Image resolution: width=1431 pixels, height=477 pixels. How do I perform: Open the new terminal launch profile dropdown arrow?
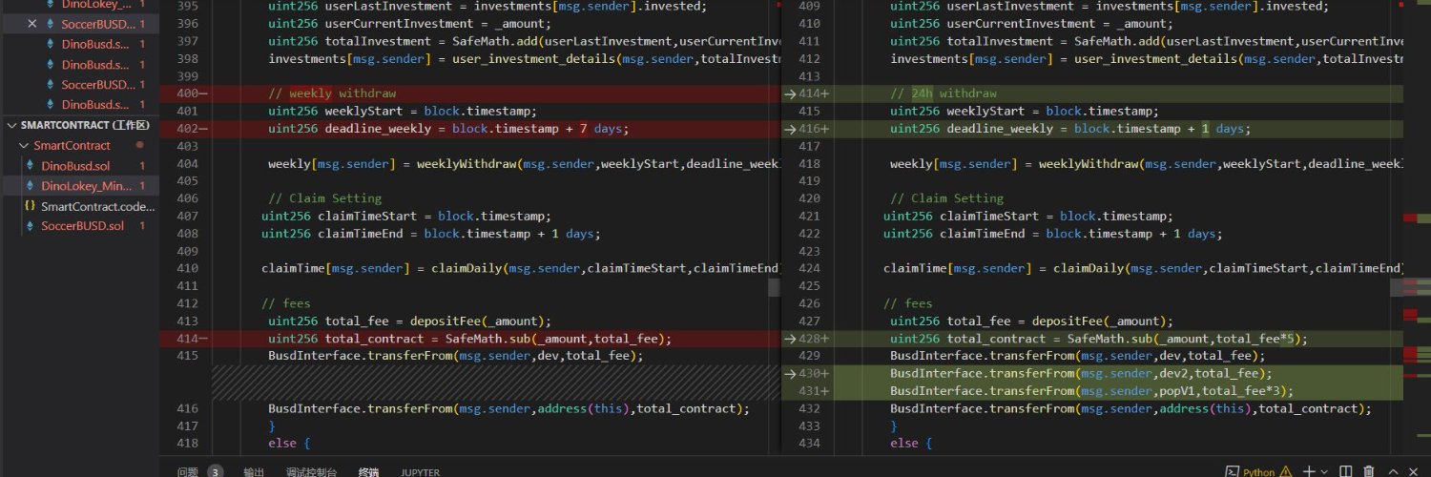(1324, 472)
